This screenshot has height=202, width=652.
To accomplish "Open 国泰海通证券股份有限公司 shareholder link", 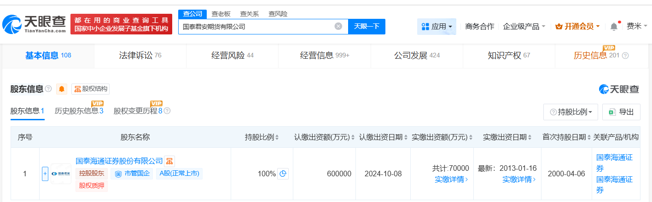I will (x=119, y=161).
